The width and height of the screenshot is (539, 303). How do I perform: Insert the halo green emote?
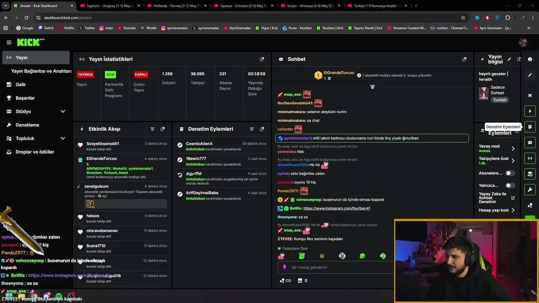[302, 256]
